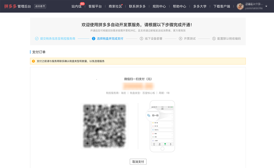Viewport: 274px width, 168px height.
Task: Click the phone illustration image
Action: [162, 126]
